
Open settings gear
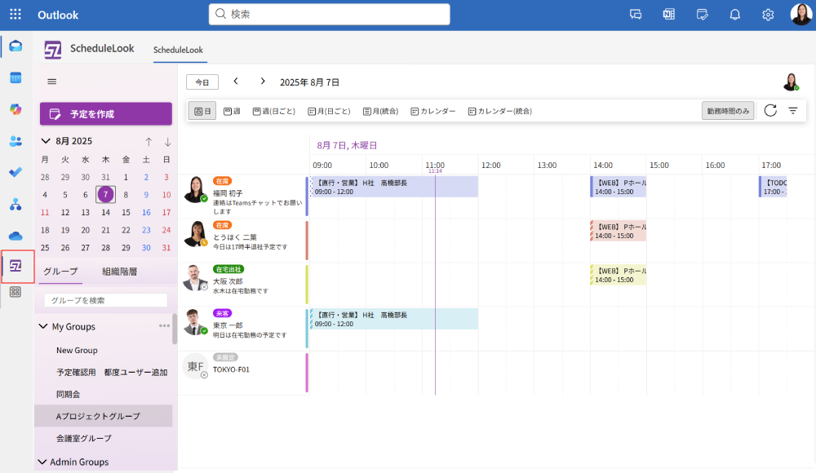coord(768,15)
